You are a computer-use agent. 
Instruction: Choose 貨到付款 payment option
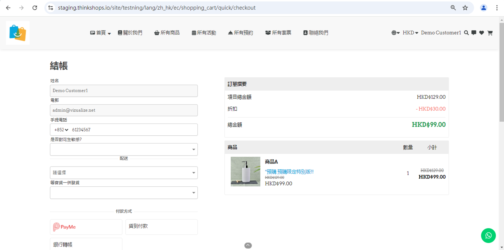161,227
